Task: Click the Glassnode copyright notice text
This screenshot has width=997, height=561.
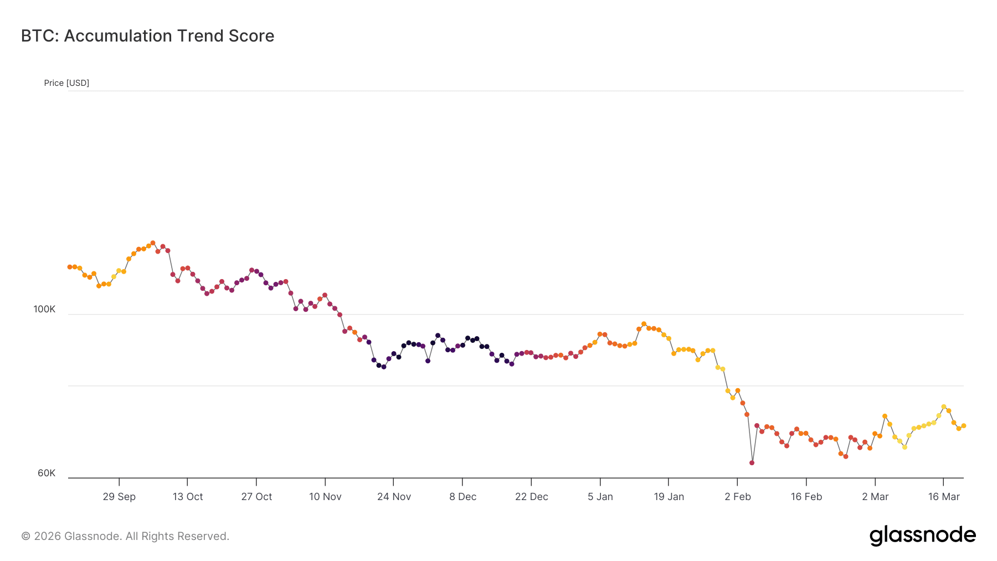Action: coord(125,536)
